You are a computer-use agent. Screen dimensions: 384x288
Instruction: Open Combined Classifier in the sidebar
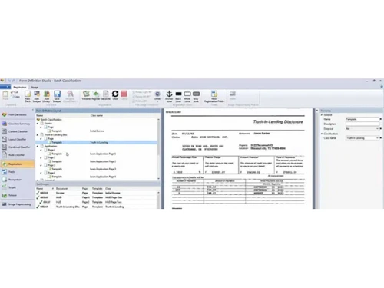[x=17, y=147]
